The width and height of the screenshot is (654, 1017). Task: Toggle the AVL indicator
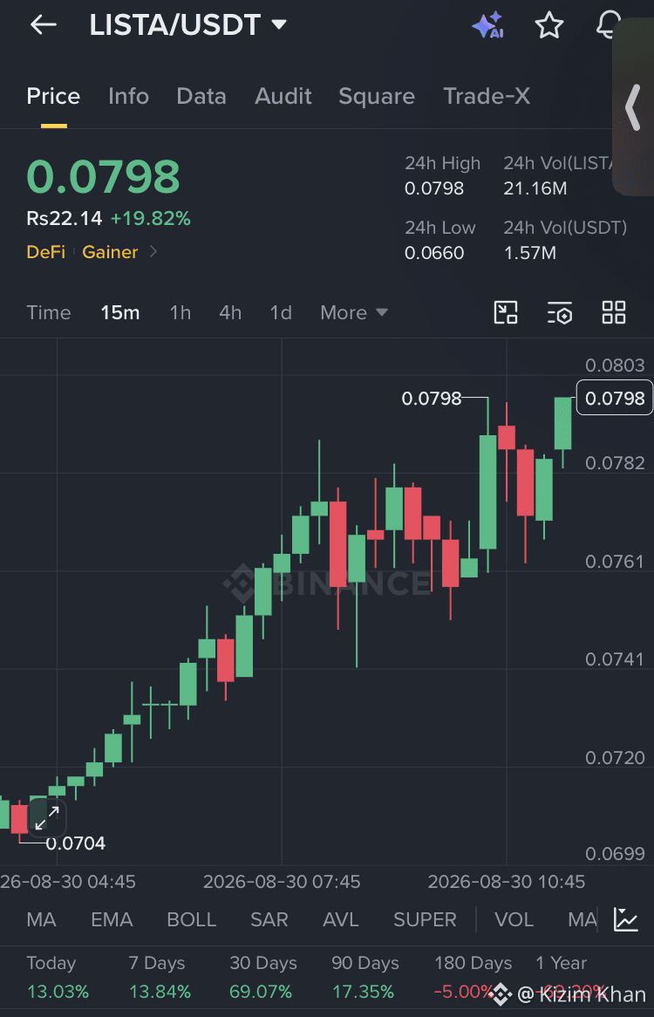click(341, 919)
